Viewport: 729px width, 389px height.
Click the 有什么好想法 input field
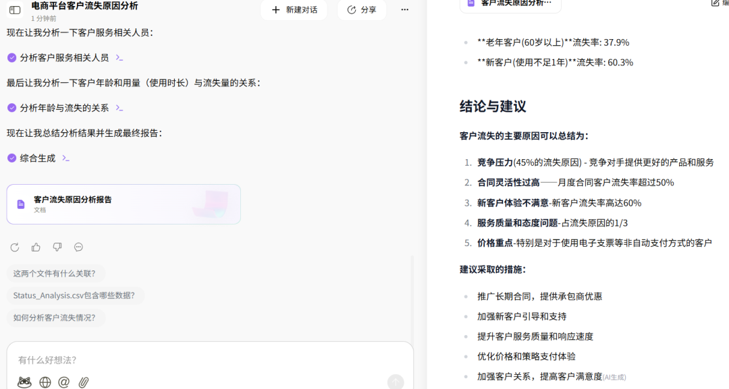click(202, 359)
